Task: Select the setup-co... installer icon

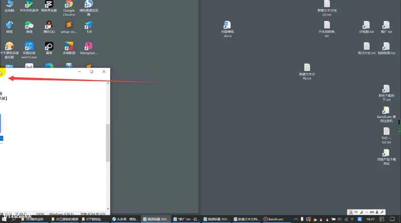Action: [69, 27]
